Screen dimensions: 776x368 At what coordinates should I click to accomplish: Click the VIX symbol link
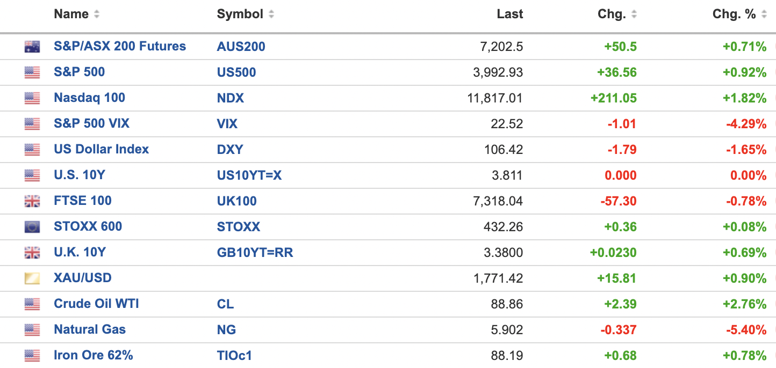click(227, 124)
